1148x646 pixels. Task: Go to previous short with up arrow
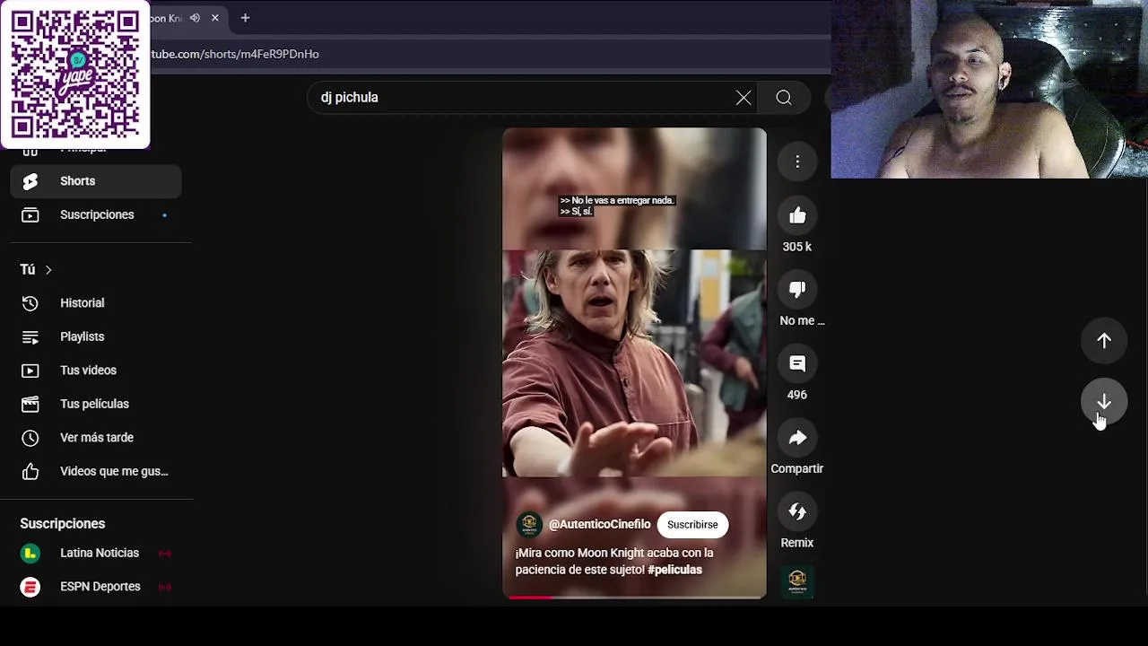coord(1104,341)
